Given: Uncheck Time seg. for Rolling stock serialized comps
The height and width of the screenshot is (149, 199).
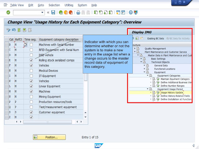Looking at the screenshot, I should [x=31, y=60].
